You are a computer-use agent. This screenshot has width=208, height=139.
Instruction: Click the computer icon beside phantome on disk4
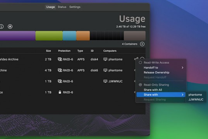105,59
